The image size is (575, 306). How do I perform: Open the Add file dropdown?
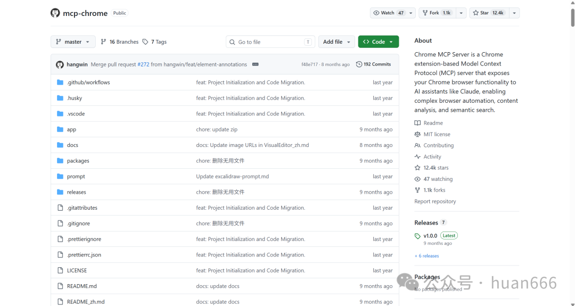[336, 42]
